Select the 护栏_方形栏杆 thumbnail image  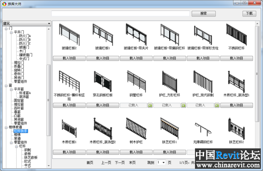click(170, 81)
